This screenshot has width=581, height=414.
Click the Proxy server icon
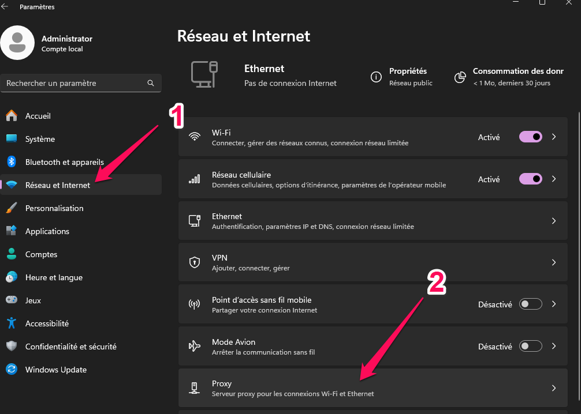[194, 387]
